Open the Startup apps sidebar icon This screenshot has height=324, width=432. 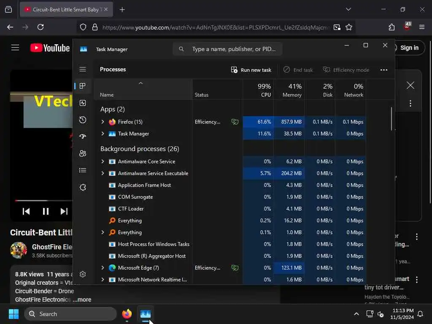(x=83, y=137)
